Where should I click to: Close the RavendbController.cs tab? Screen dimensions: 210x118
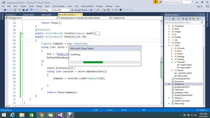point(81,14)
